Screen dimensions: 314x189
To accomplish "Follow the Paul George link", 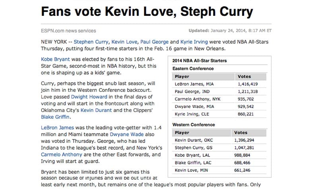I will pos(154,42).
